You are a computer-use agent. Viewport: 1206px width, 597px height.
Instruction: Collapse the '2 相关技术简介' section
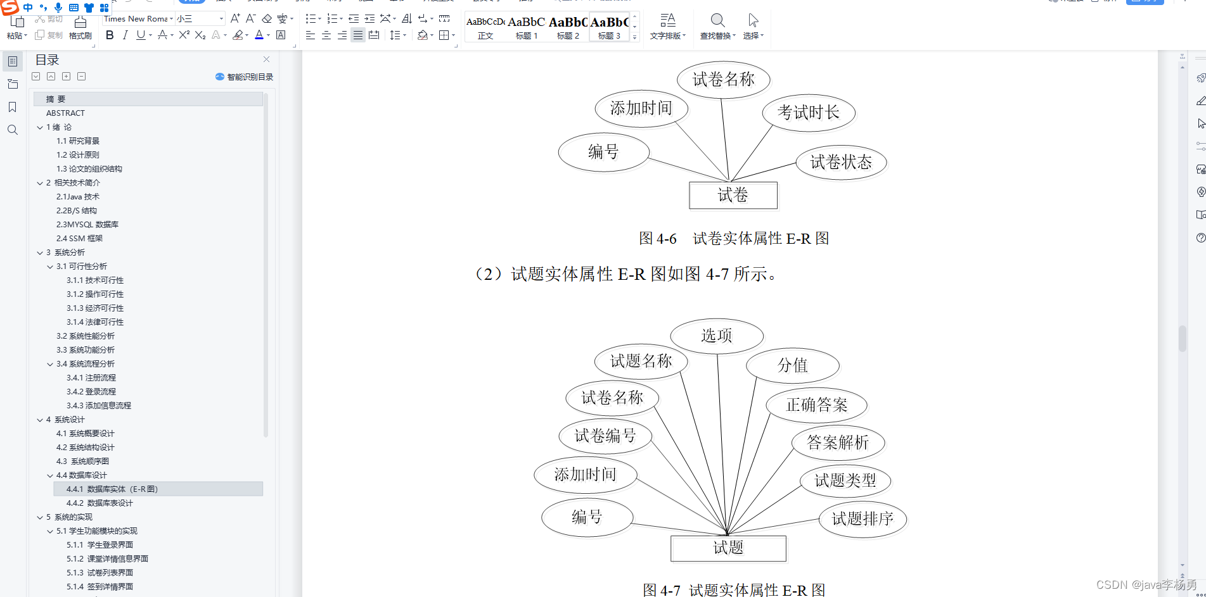tap(40, 183)
